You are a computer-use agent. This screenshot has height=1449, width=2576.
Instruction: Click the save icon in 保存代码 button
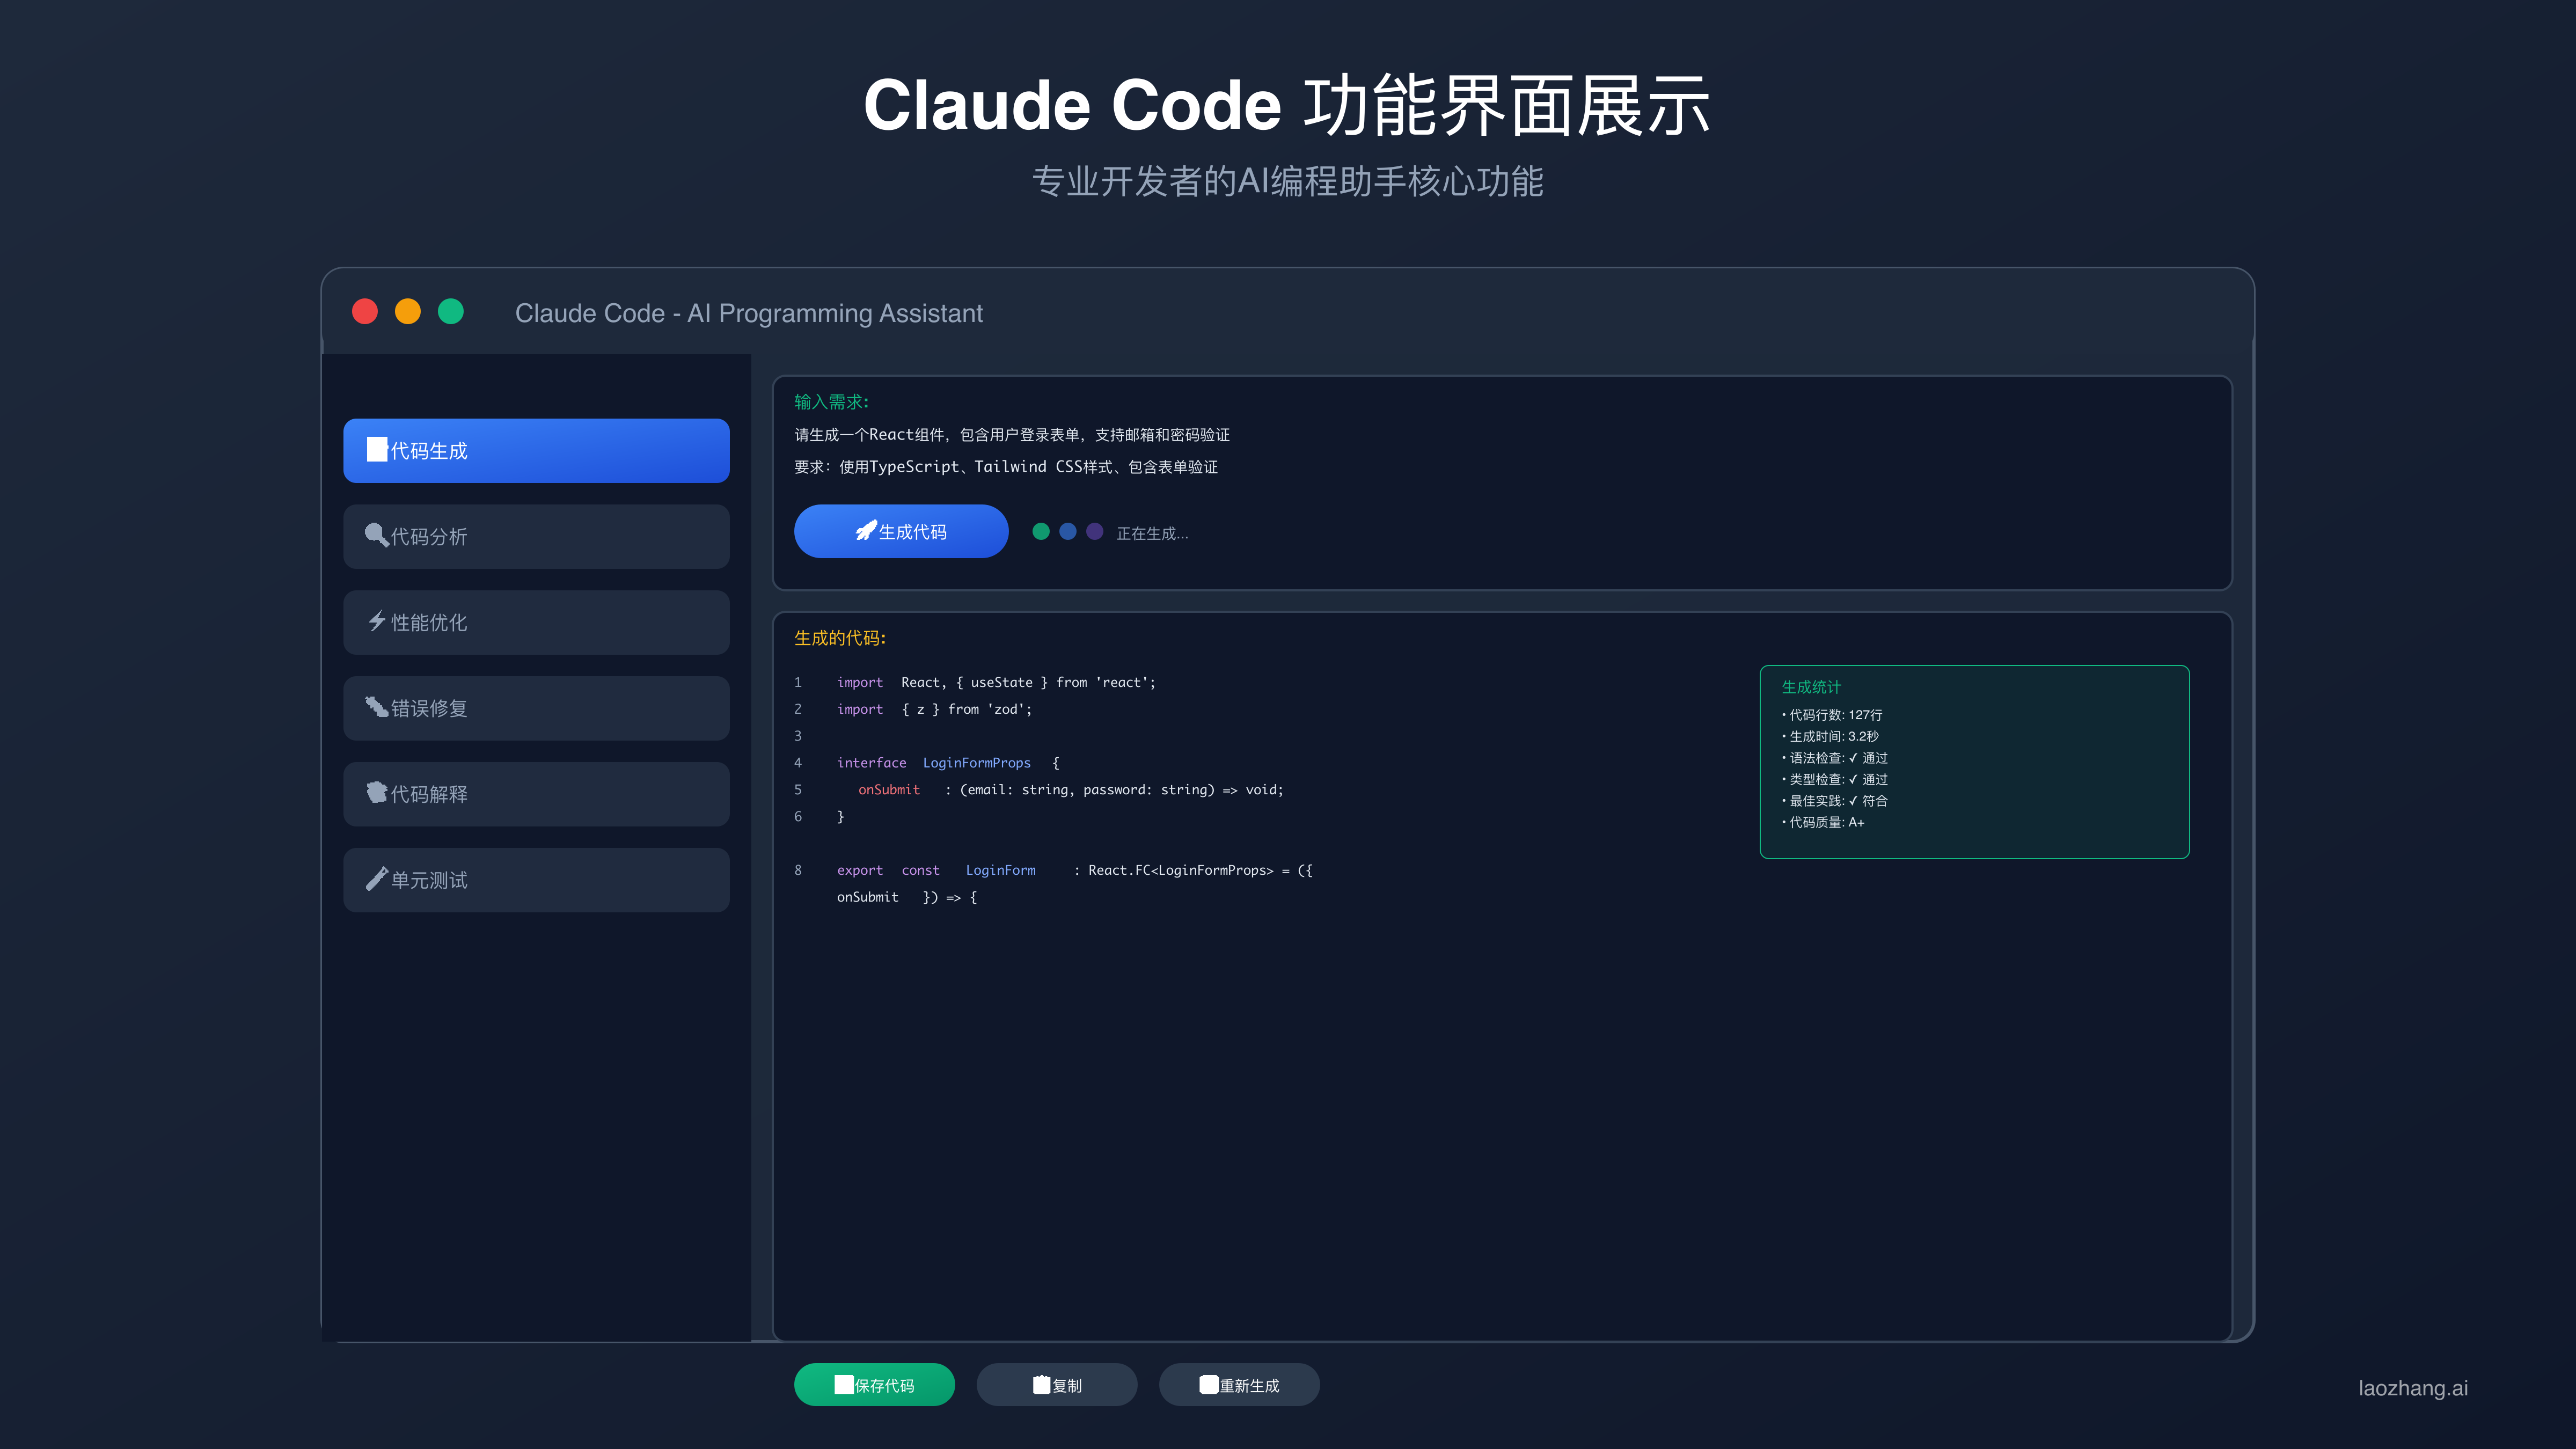point(844,1384)
